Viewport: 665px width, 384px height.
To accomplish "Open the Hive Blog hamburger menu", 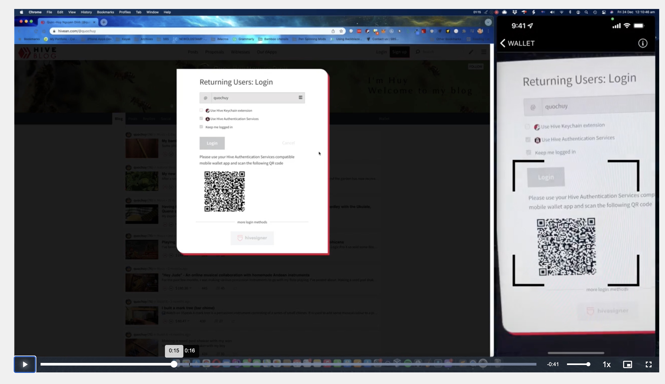I will 483,52.
